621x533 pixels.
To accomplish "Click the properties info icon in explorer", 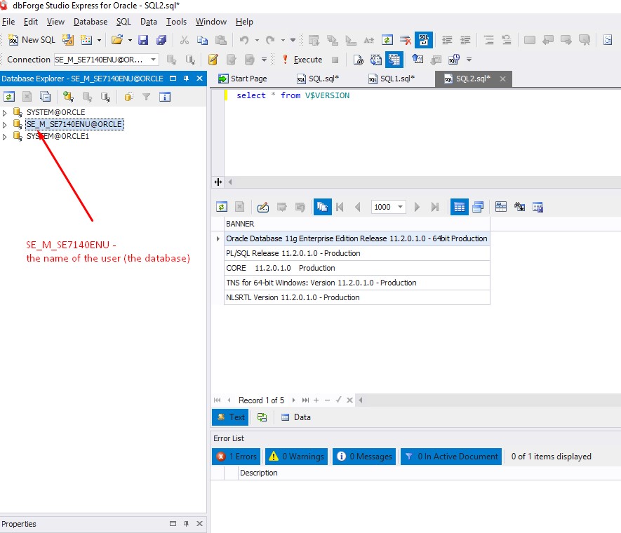I will tap(165, 97).
